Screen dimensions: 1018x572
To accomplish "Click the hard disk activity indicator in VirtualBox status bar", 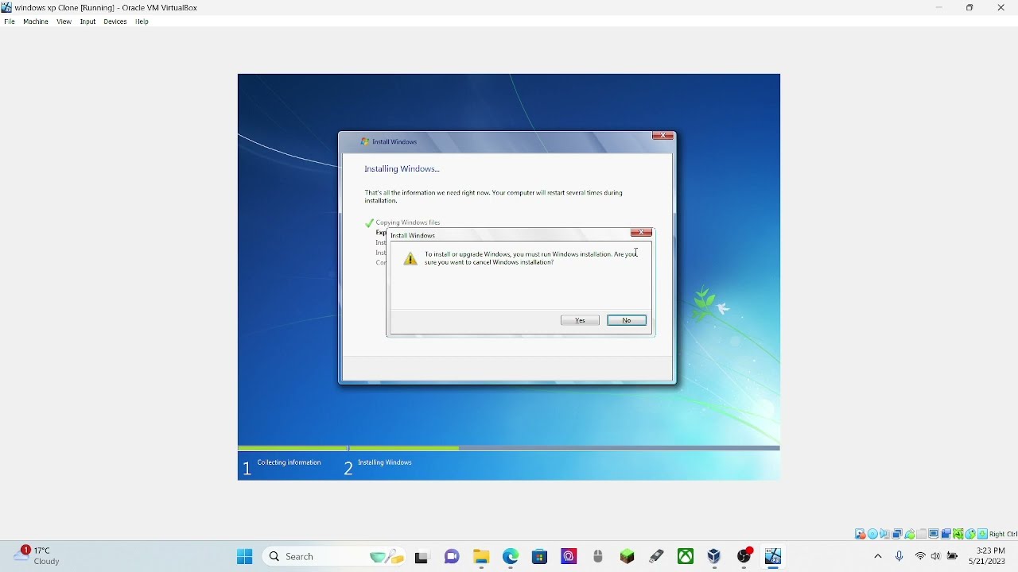I will coord(860,534).
